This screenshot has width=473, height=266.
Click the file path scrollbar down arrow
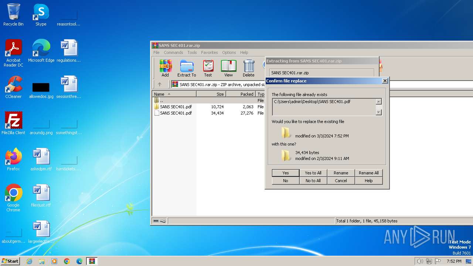pyautogui.click(x=378, y=112)
